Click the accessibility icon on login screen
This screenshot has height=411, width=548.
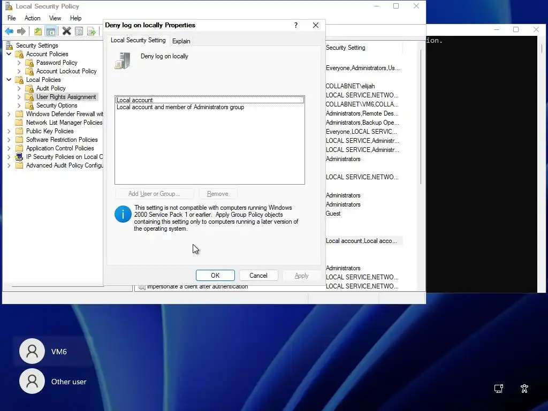(x=524, y=389)
